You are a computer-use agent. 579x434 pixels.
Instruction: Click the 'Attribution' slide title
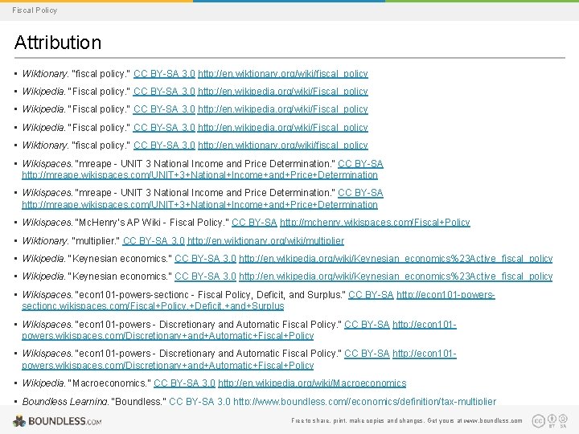(x=58, y=42)
